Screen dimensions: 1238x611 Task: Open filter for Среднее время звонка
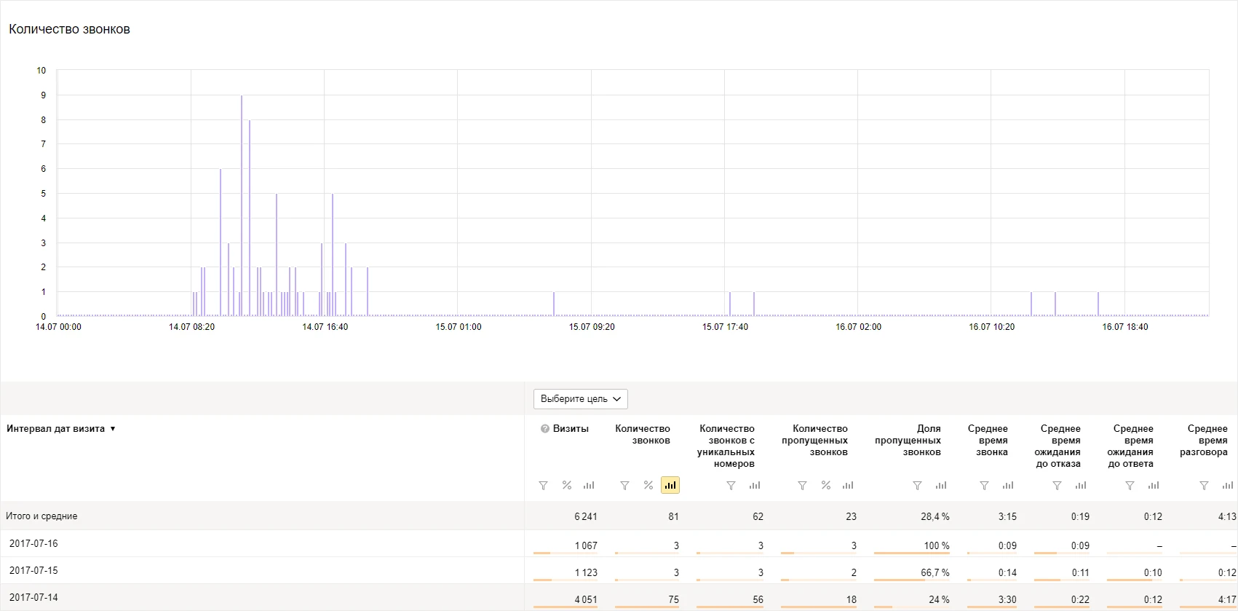pos(984,485)
